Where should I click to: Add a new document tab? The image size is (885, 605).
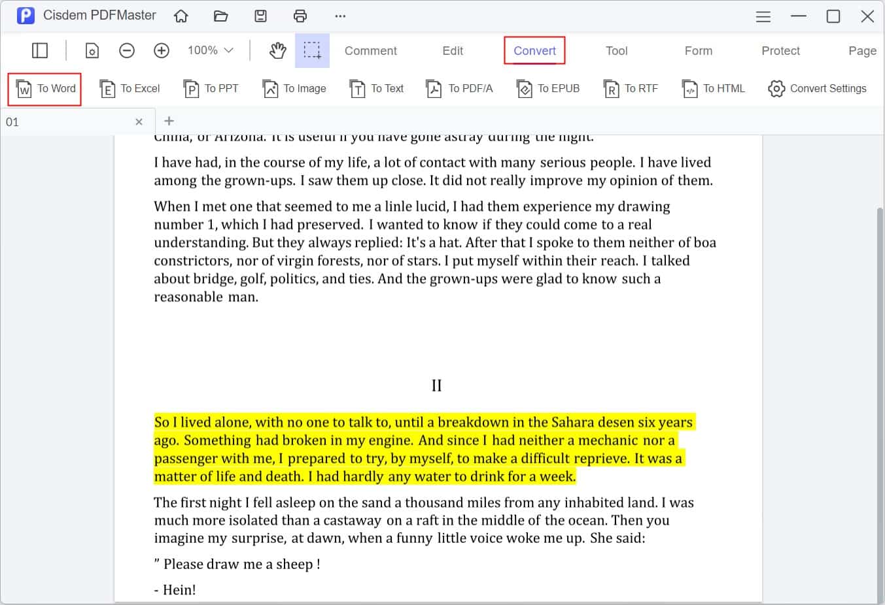tap(169, 121)
